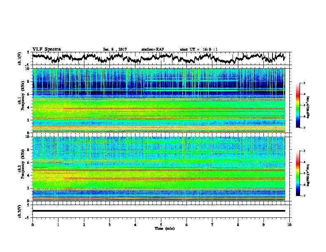
Task: Click the ch.1 spectrogram color scale bar
Action: tap(298, 105)
